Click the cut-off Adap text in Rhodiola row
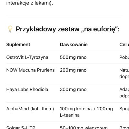The height and width of the screenshot is (129, 129). click(124, 89)
